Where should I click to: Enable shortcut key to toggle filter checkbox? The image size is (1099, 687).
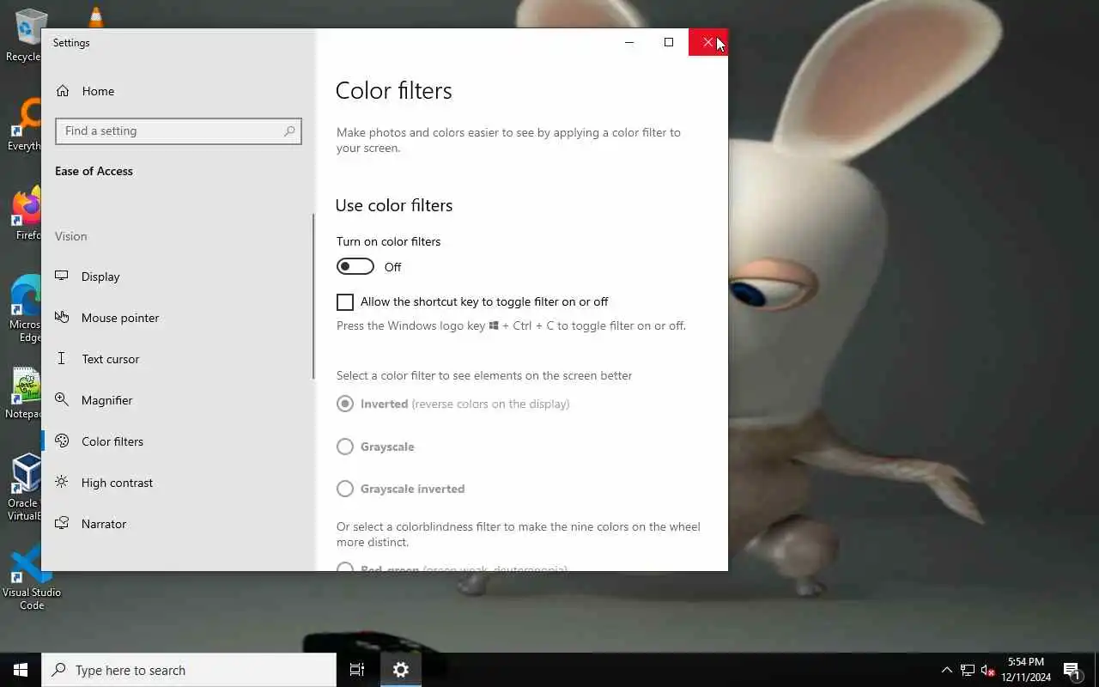click(345, 302)
